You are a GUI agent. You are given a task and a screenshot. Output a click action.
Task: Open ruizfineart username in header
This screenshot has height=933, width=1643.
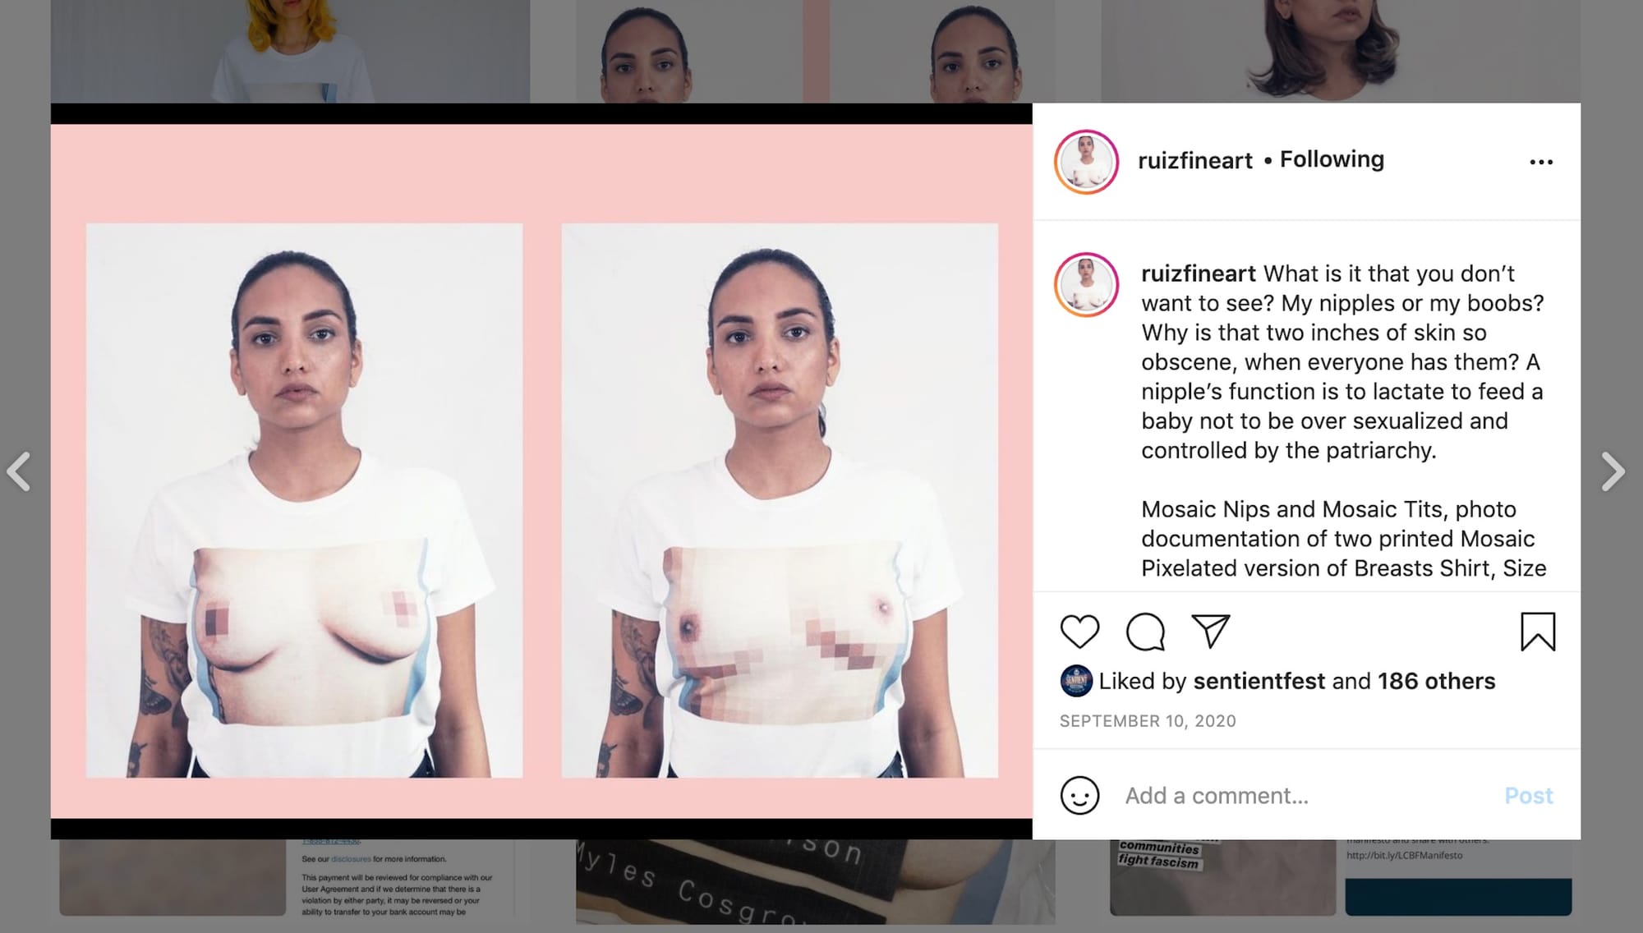[1195, 160]
